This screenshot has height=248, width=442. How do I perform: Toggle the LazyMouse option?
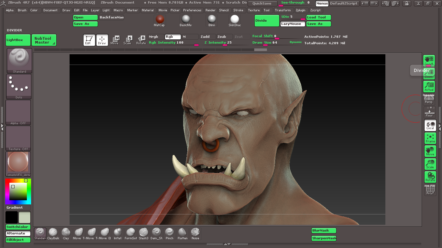click(293, 24)
